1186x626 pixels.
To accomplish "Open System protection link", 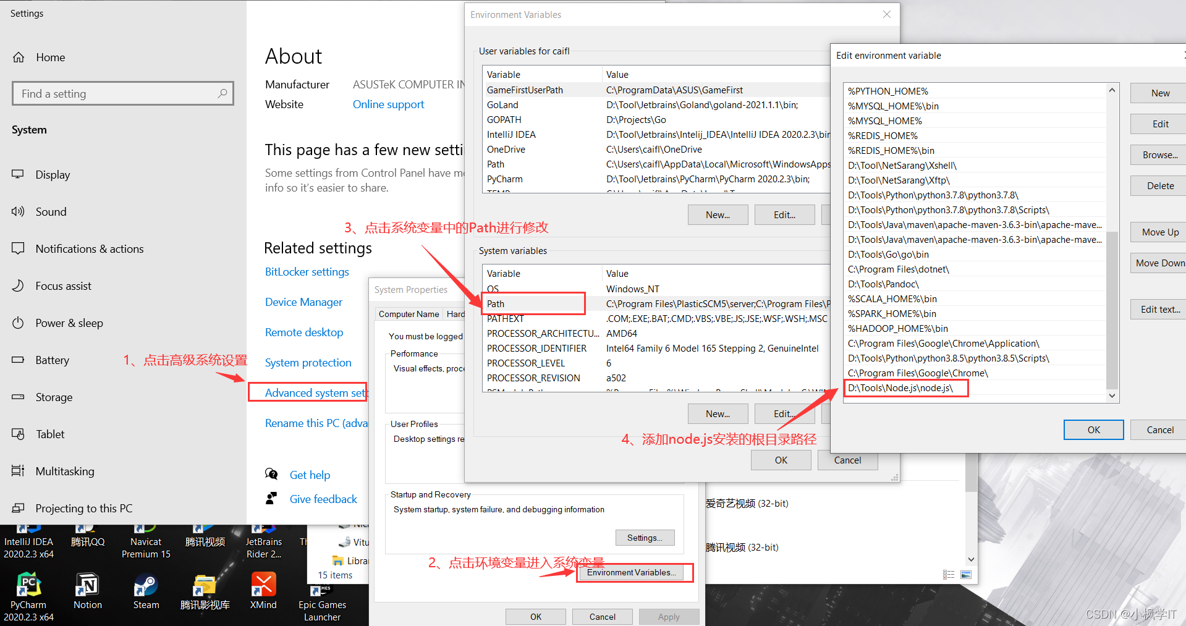I will pos(308,363).
